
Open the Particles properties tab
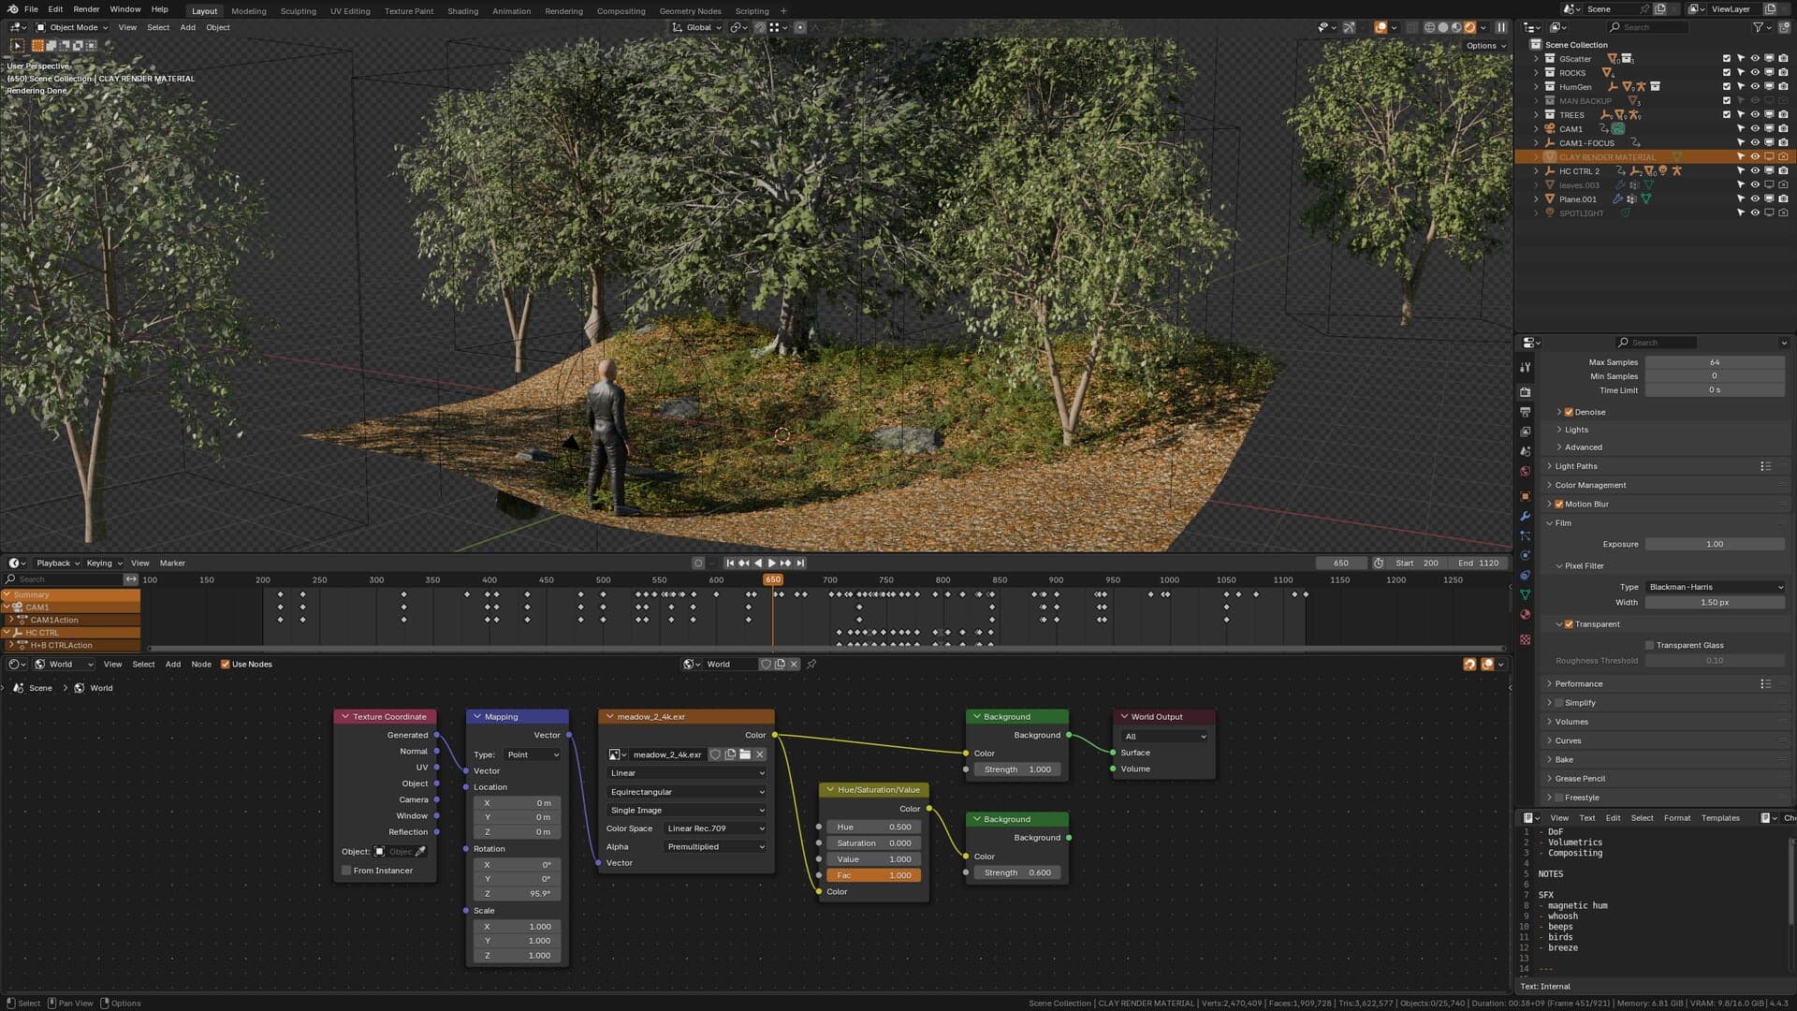tap(1526, 535)
